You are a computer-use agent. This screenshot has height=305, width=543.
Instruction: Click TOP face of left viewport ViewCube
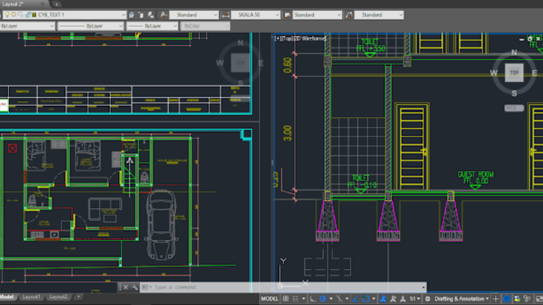(x=240, y=63)
